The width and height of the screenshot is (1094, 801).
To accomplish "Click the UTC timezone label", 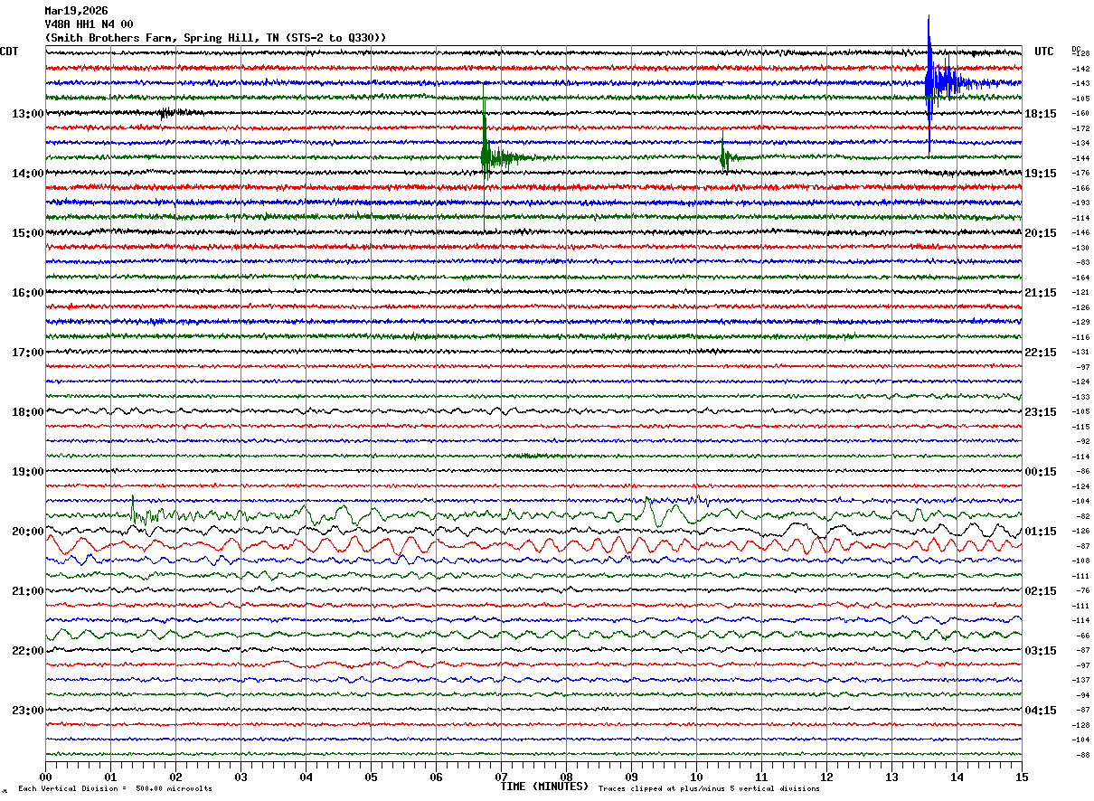I will pos(1044,52).
